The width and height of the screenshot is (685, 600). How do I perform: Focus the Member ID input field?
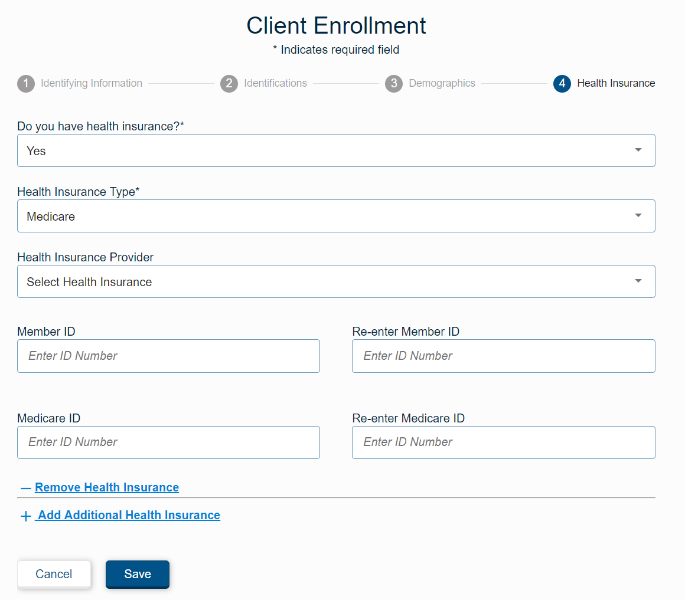tap(168, 356)
